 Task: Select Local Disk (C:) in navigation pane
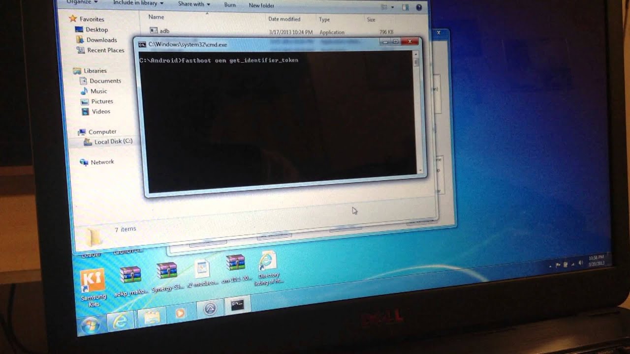pyautogui.click(x=108, y=142)
